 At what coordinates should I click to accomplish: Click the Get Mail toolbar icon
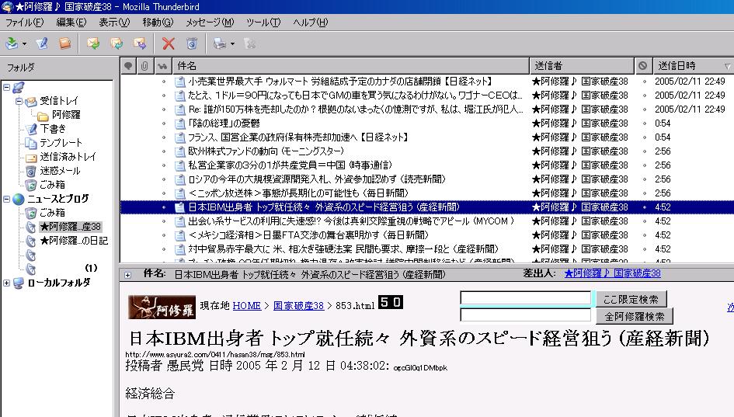click(12, 43)
